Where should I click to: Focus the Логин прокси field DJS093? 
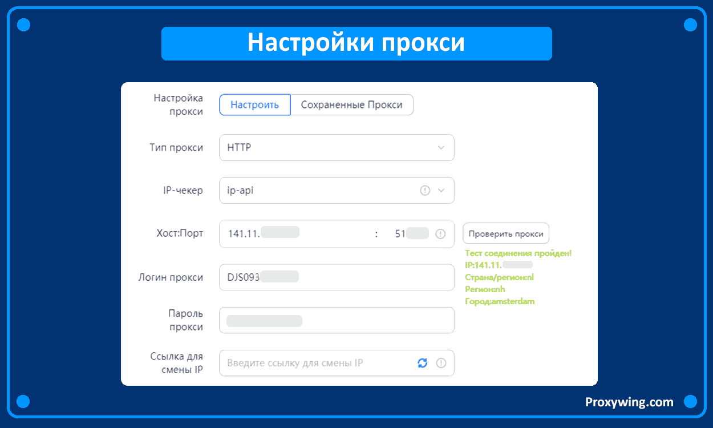point(337,277)
